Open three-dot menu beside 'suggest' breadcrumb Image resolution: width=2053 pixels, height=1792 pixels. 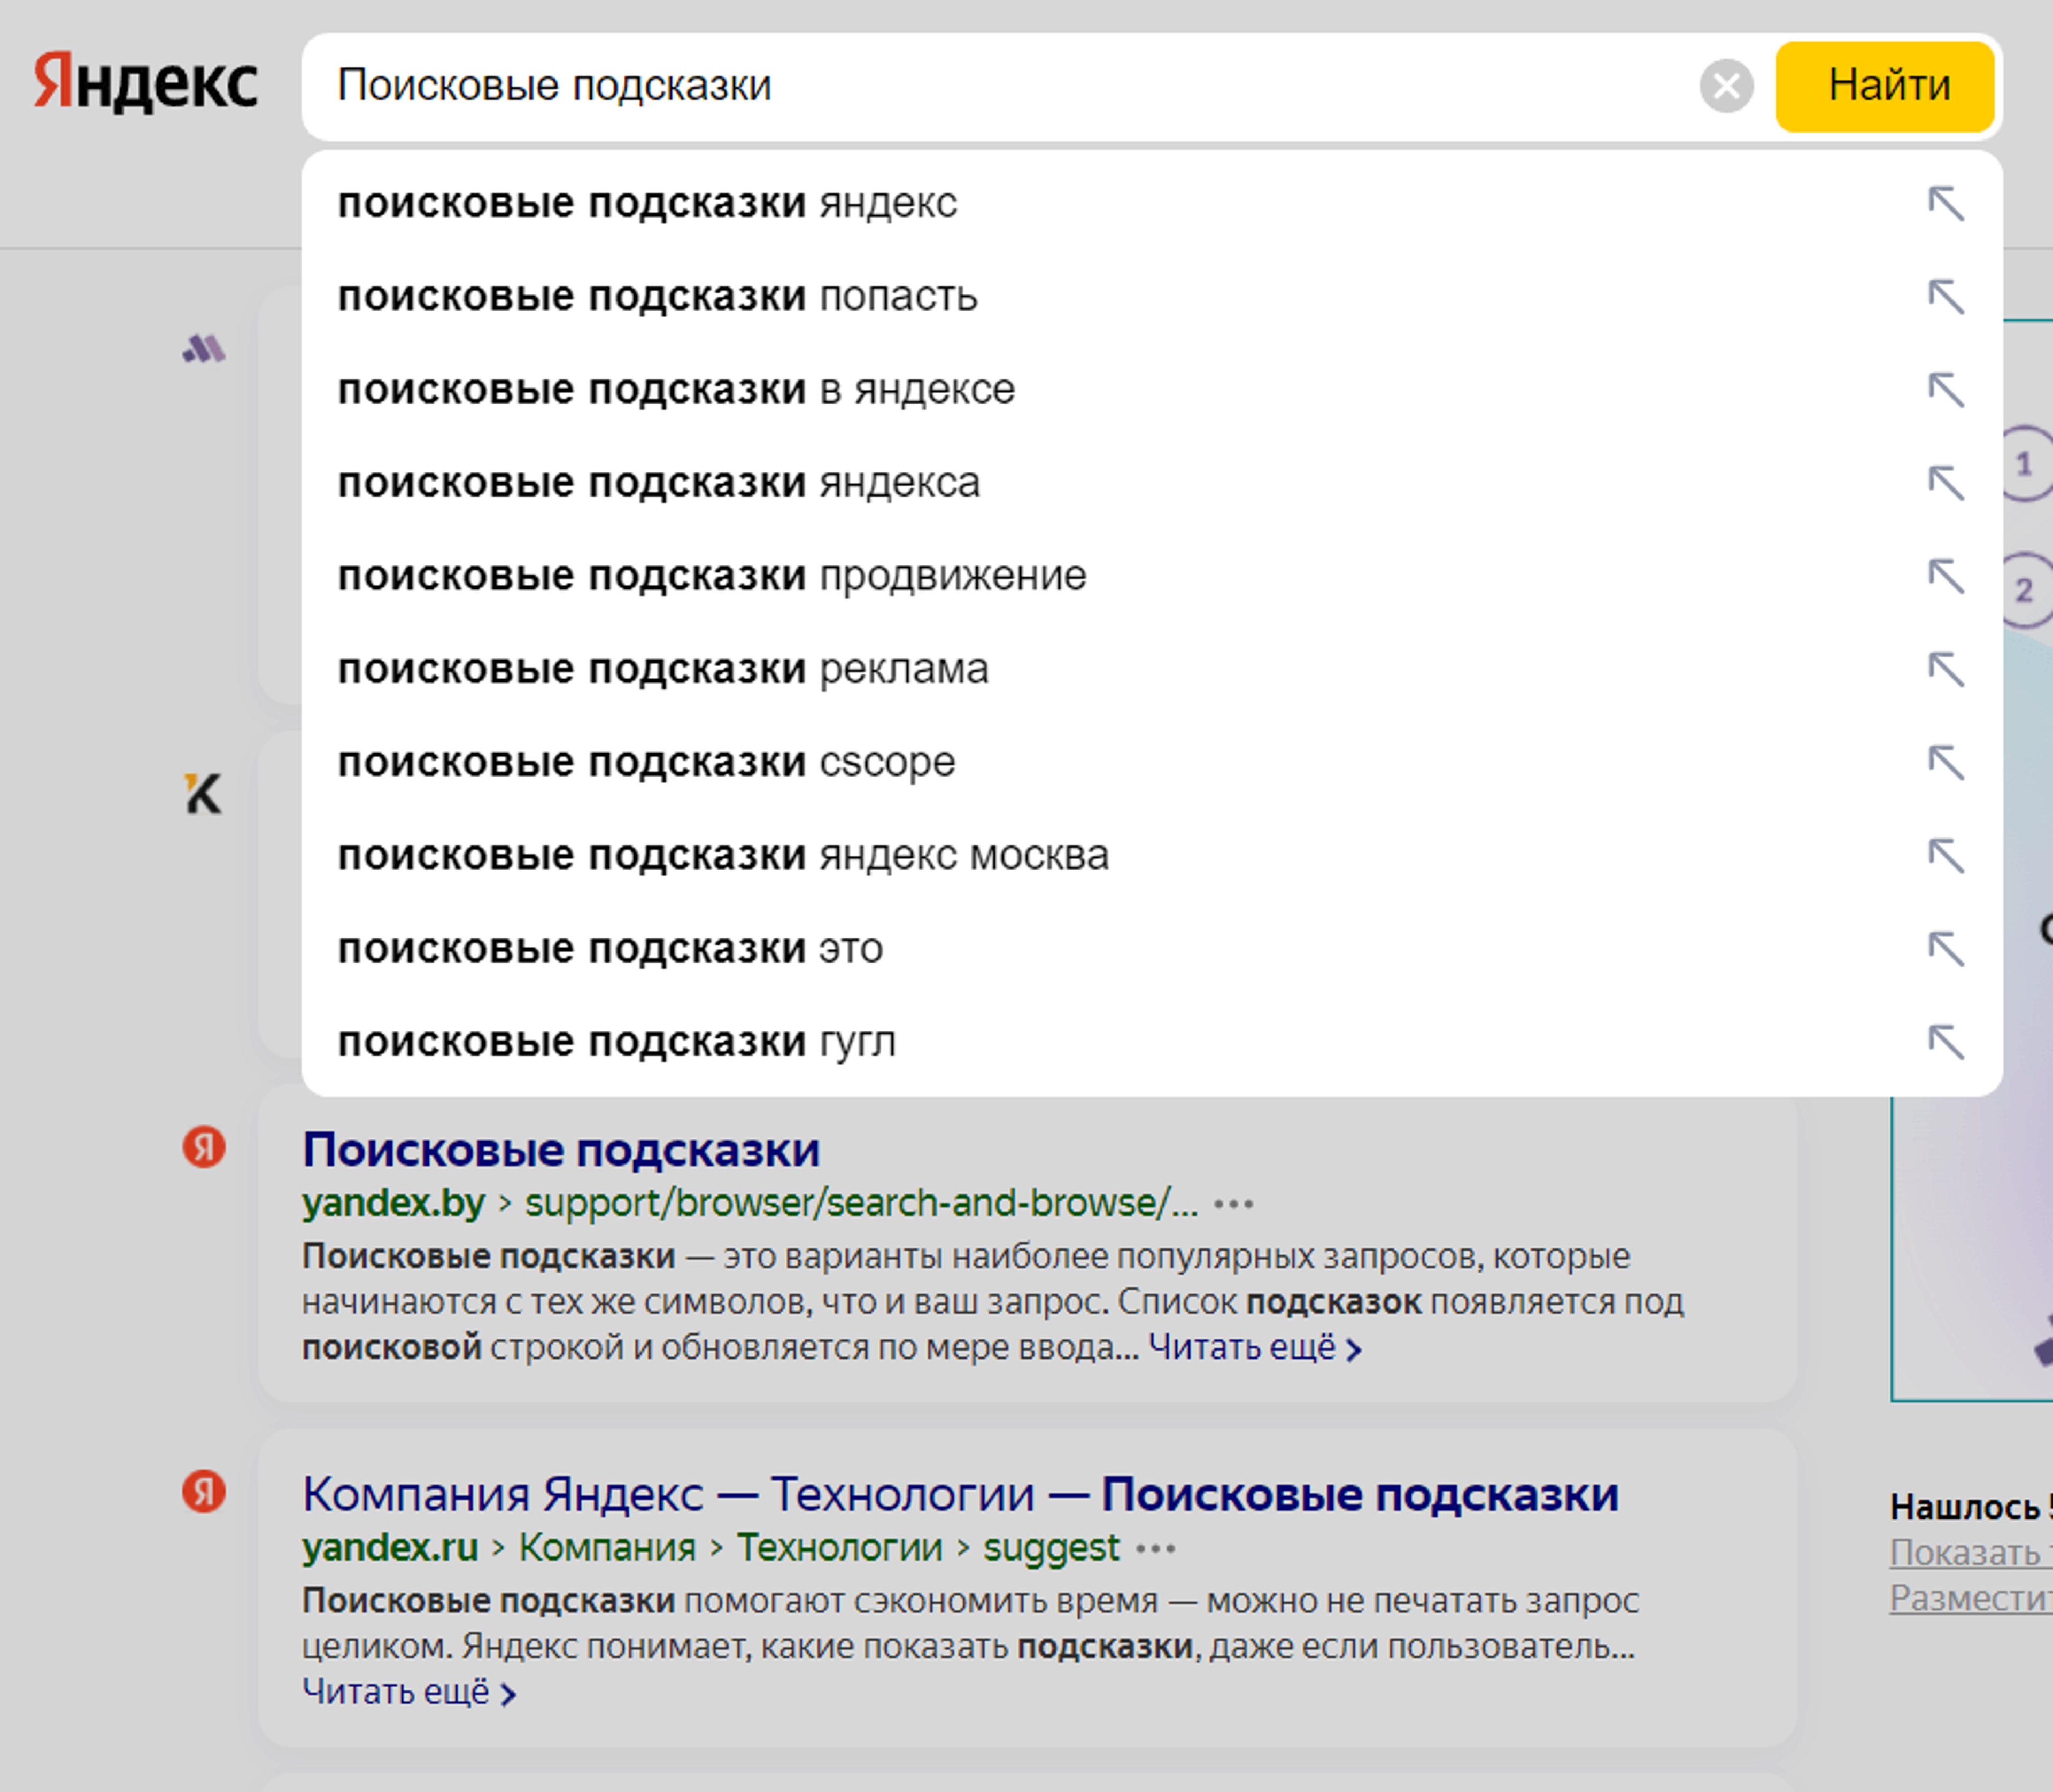[x=1155, y=1549]
